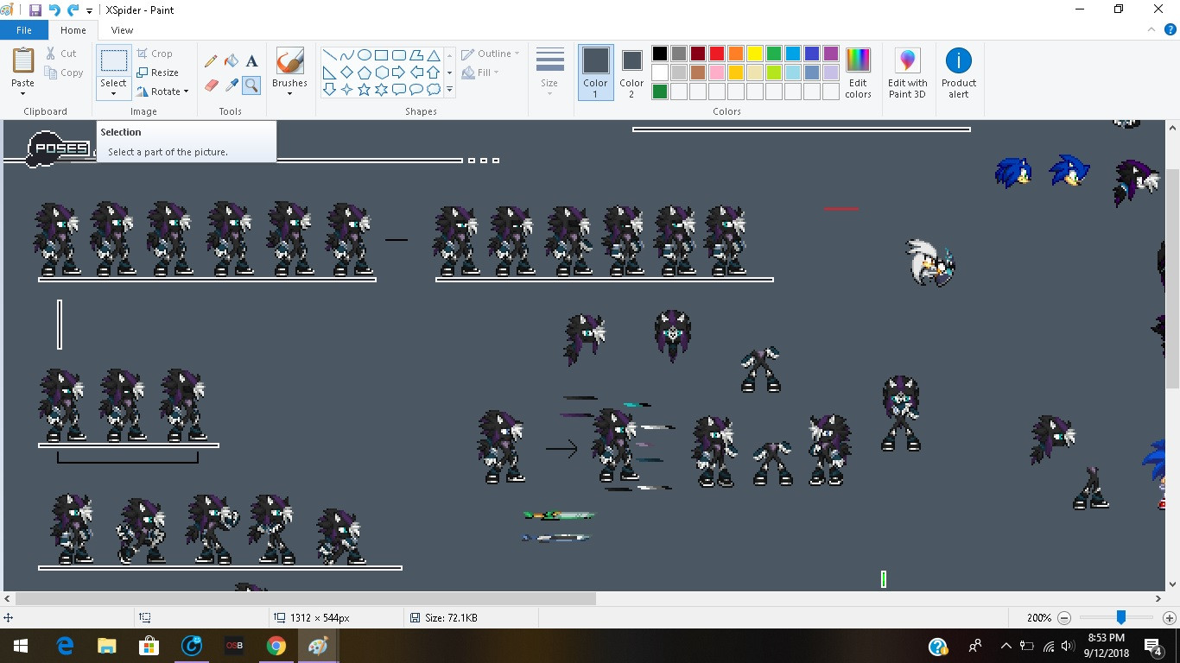
Task: Select the Color picker eyedropper tool
Action: tap(231, 85)
